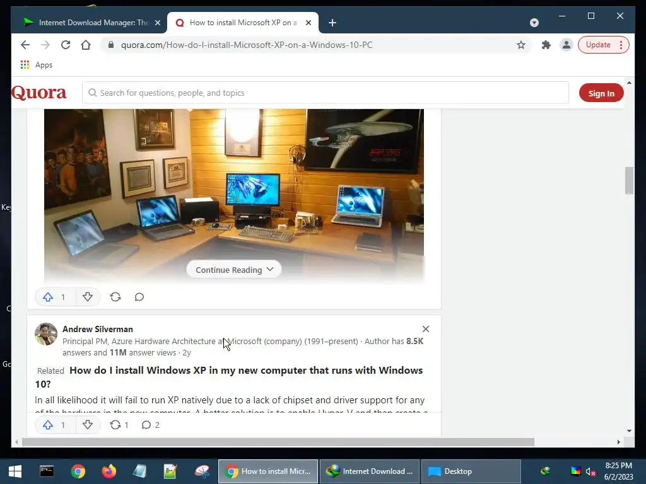Click the muted volume tray icon
646x484 pixels.
pos(590,471)
